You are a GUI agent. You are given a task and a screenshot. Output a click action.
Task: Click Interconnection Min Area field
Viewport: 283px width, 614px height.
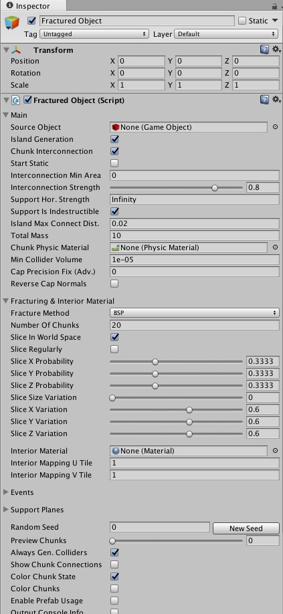coord(195,175)
